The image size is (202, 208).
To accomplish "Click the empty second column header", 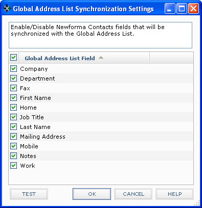I will [x=171, y=58].
